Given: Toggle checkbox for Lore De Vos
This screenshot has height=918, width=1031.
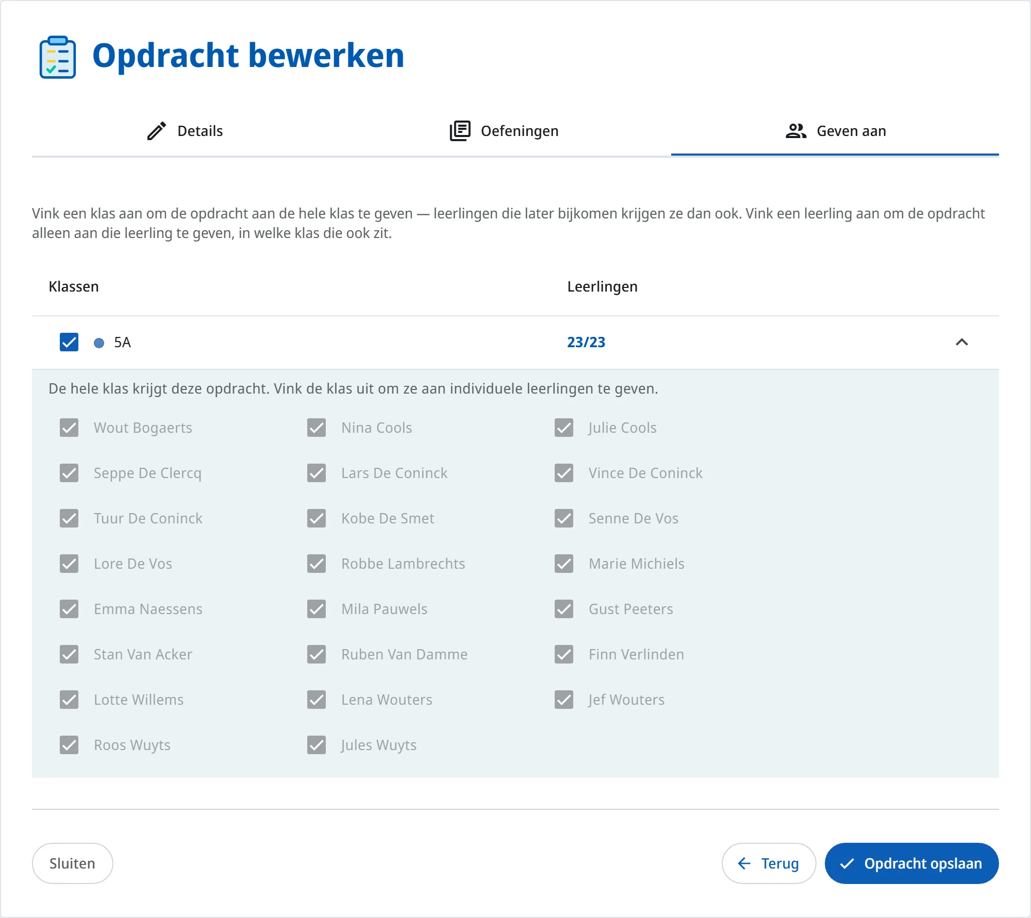Looking at the screenshot, I should point(69,564).
